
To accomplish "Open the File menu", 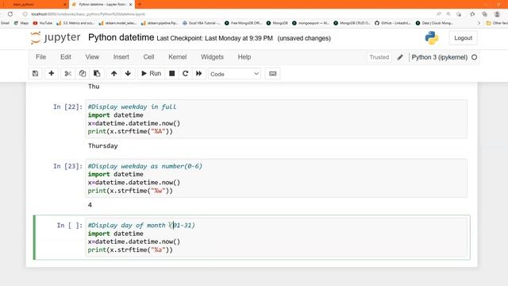I will [x=40, y=57].
